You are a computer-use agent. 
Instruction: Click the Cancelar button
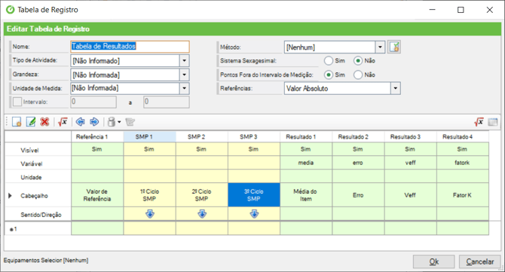[x=480, y=261]
